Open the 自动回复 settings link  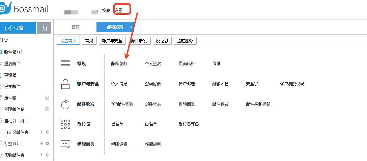pos(187,104)
